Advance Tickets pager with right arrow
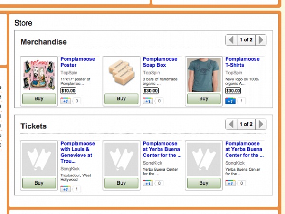The height and width of the screenshot is (214, 285). (261, 124)
